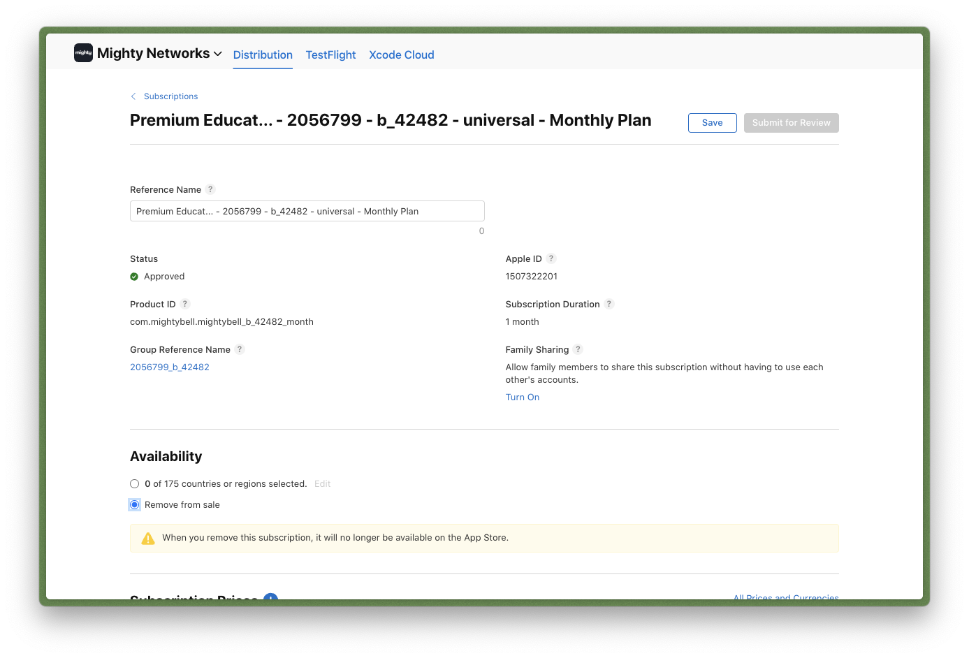Click inside the Reference Name text field
This screenshot has height=658, width=969.
point(307,211)
